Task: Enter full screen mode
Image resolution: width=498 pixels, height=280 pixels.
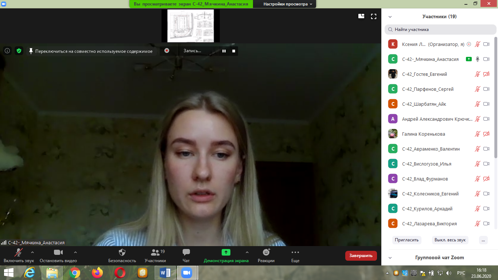Action: tap(374, 16)
